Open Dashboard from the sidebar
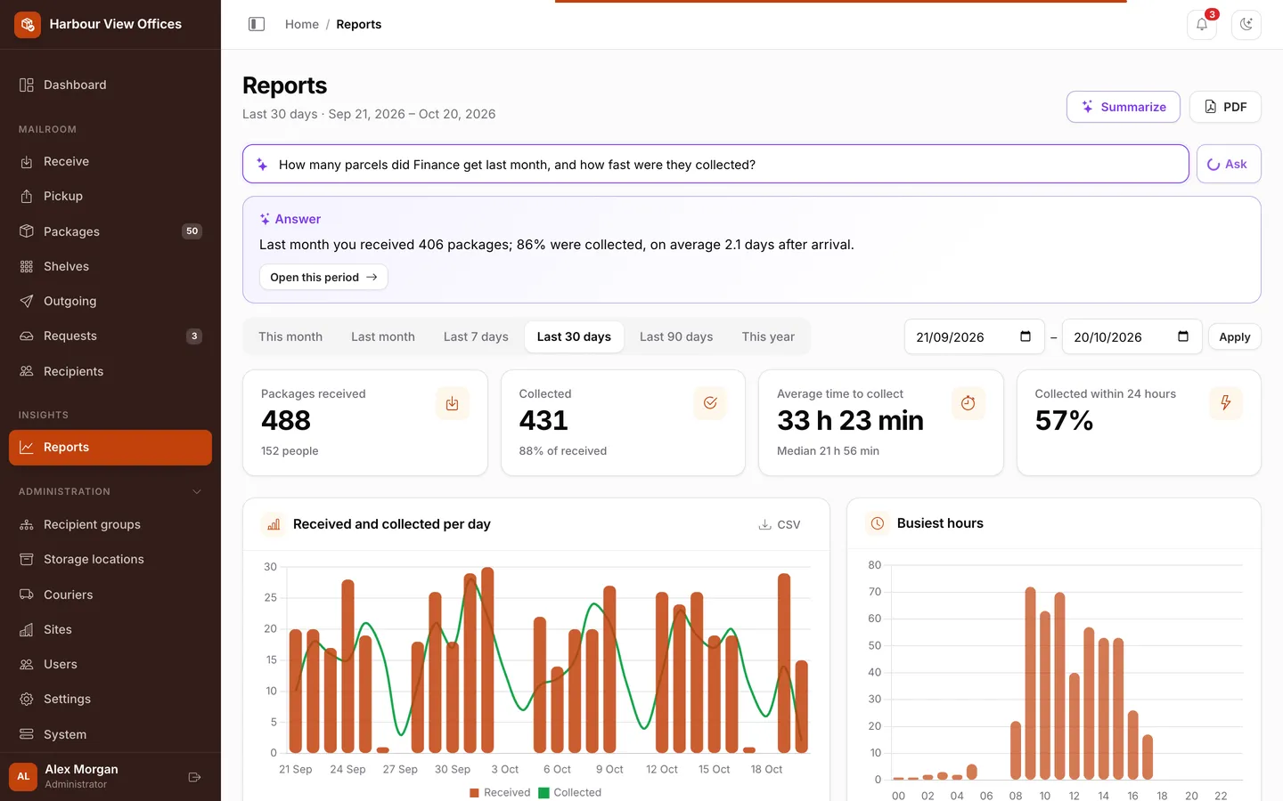This screenshot has width=1283, height=801. coord(110,85)
